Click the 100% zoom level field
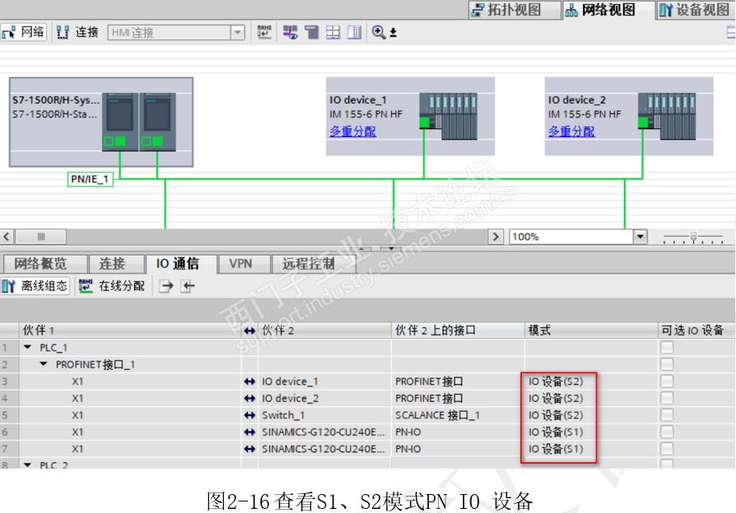This screenshot has height=513, width=736. tap(571, 237)
